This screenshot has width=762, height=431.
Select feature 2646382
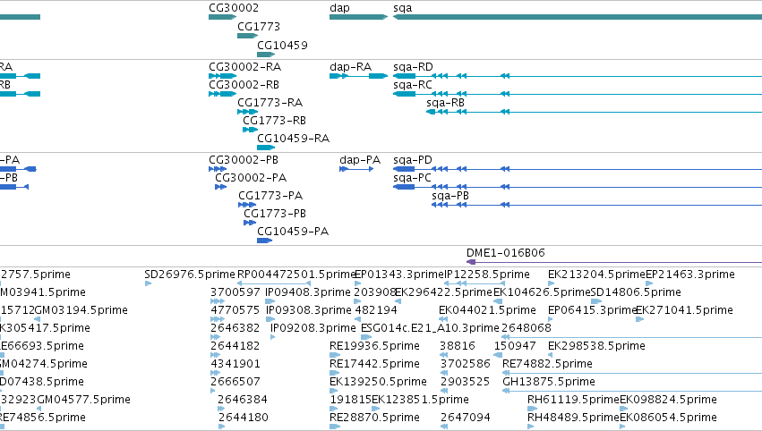(215, 337)
